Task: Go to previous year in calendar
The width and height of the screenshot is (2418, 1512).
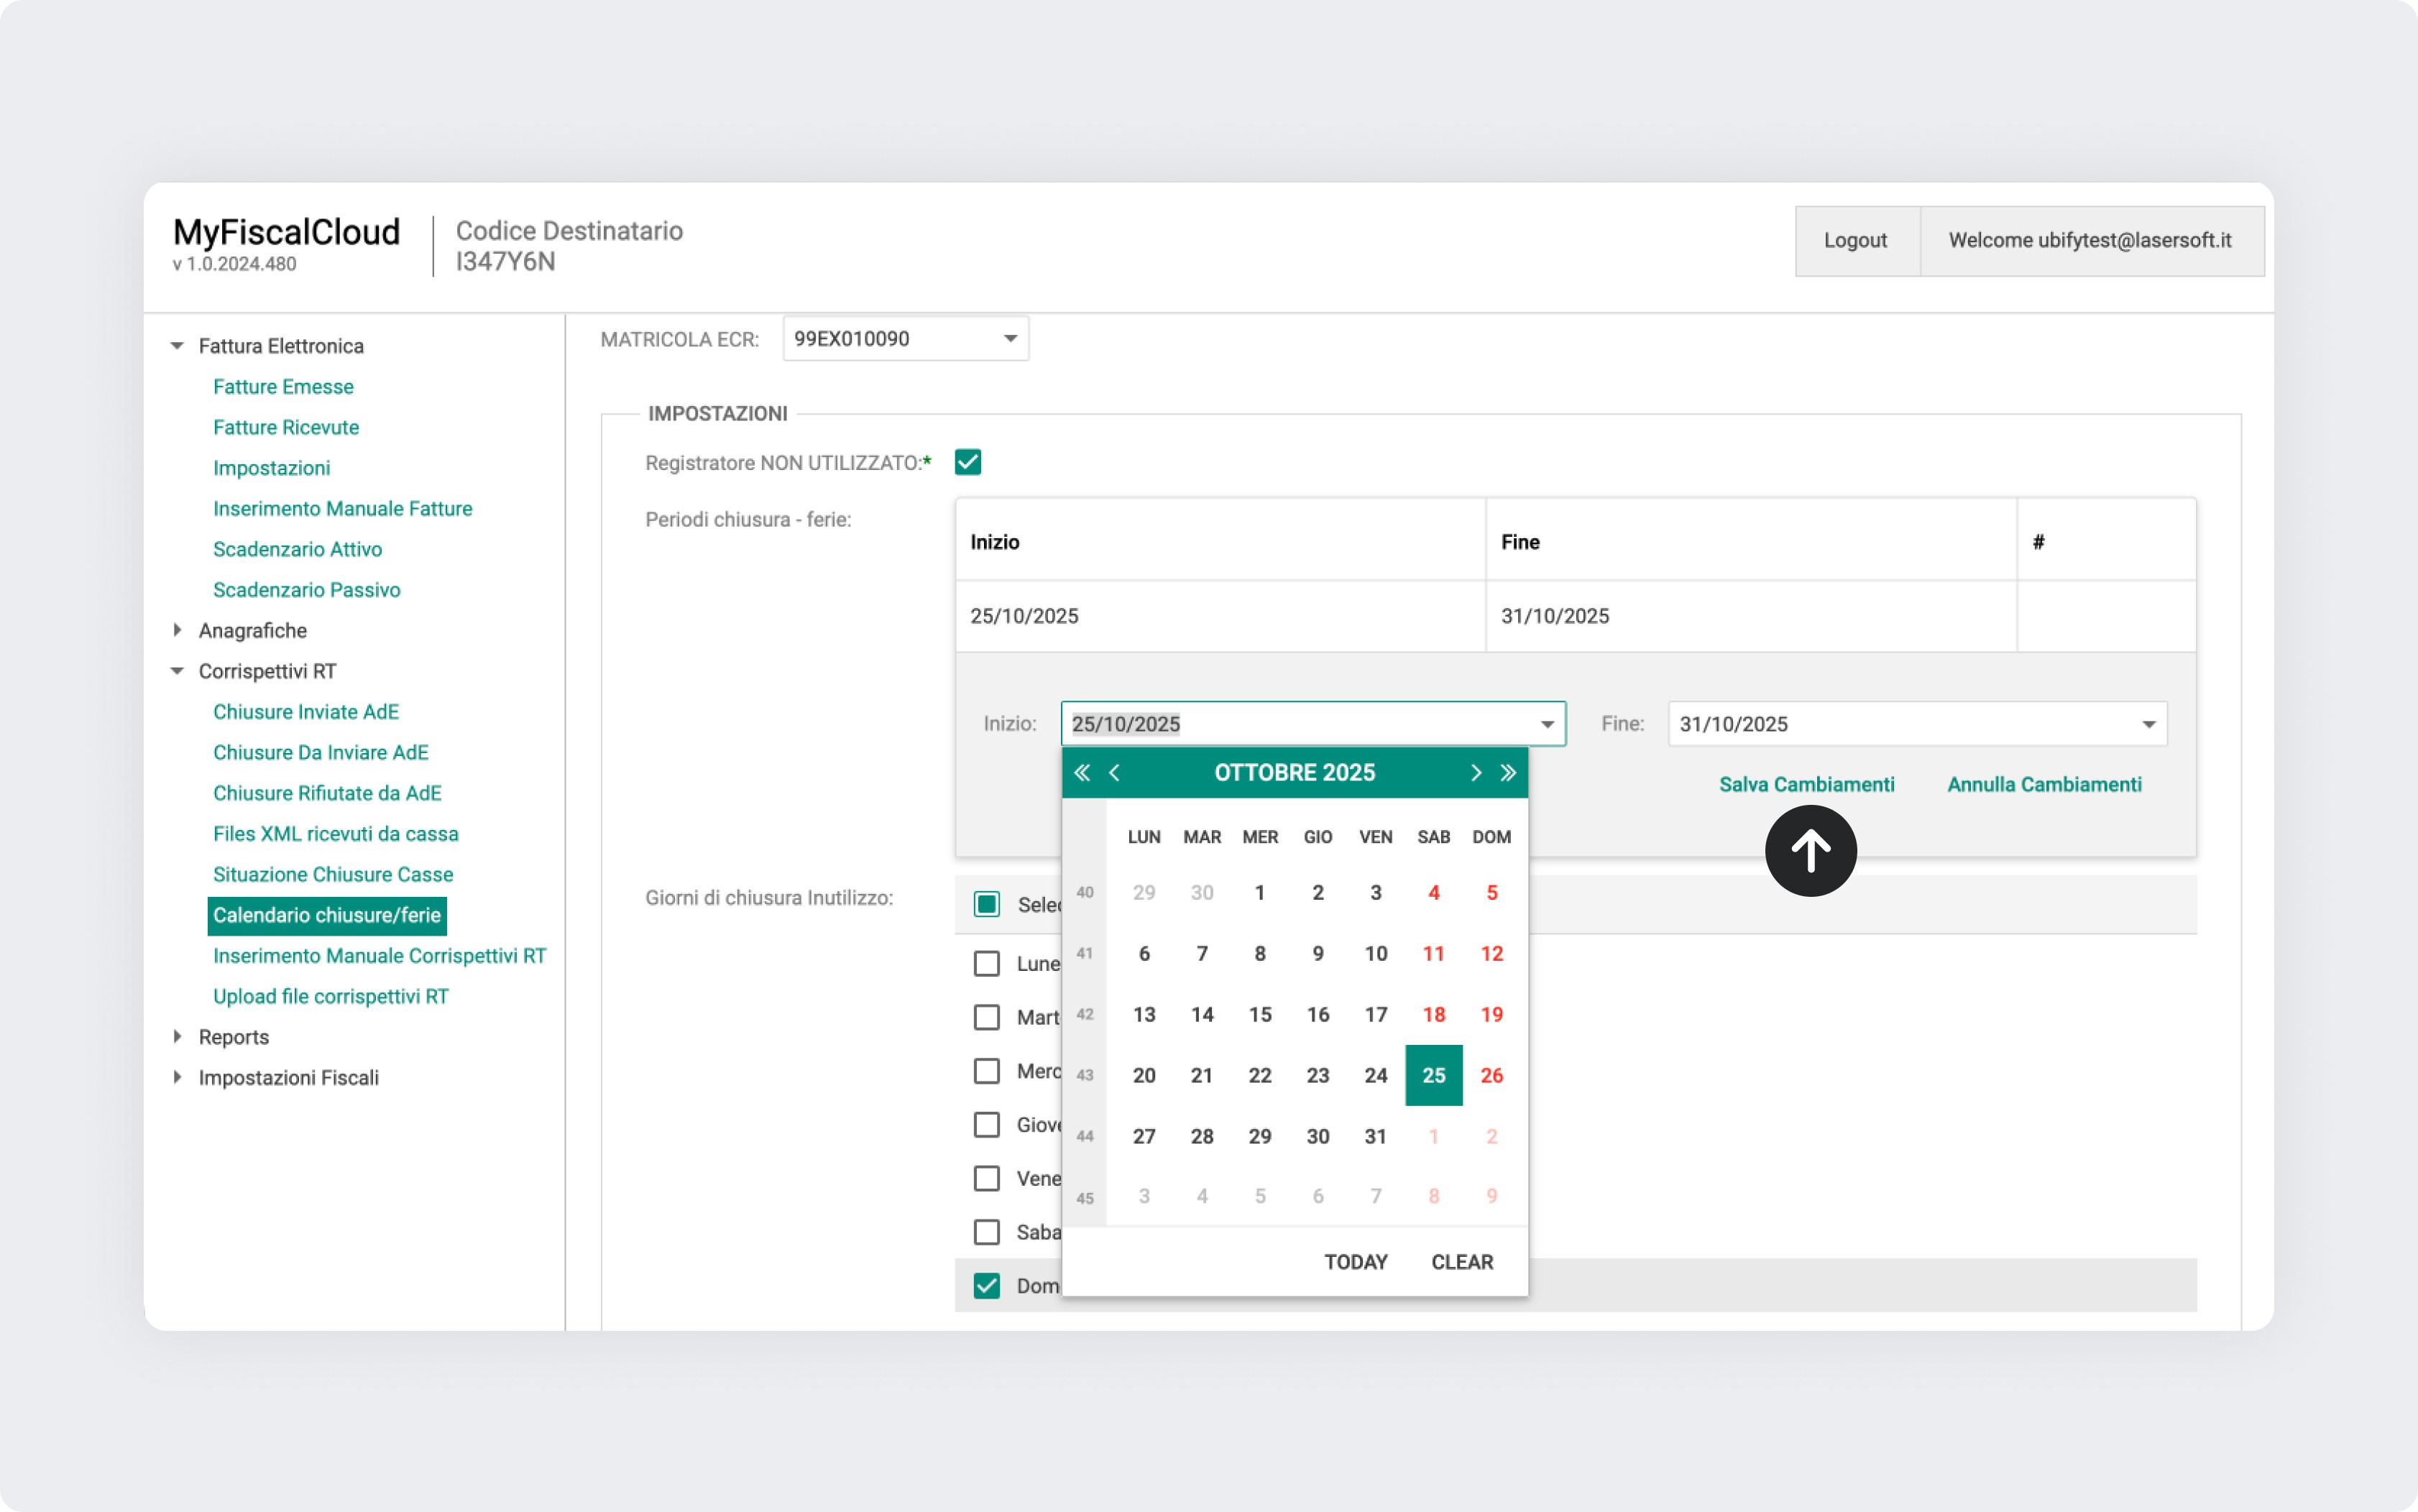Action: 1082,772
